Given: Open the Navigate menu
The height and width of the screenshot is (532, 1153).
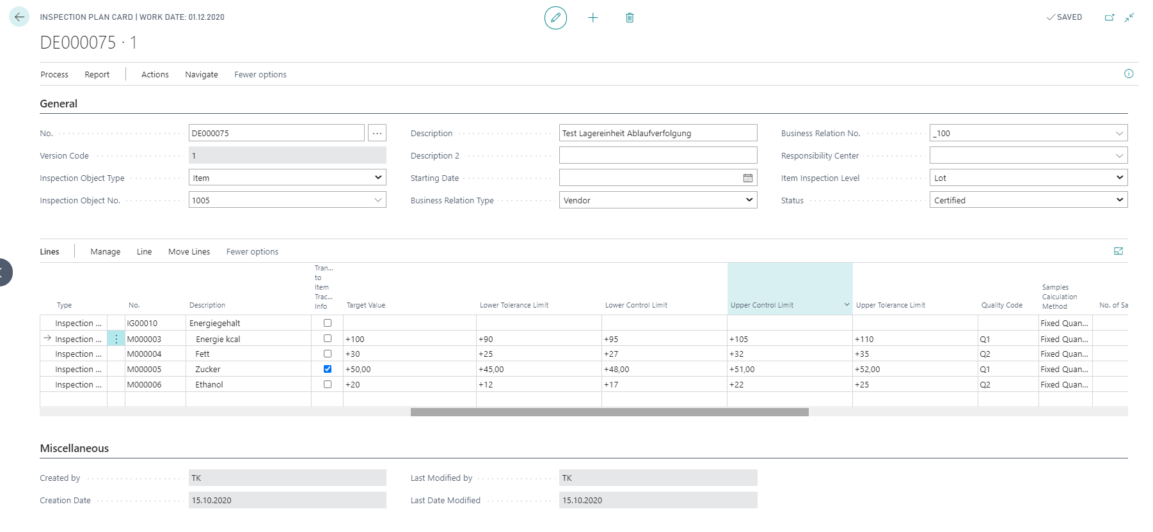Looking at the screenshot, I should pyautogui.click(x=202, y=74).
